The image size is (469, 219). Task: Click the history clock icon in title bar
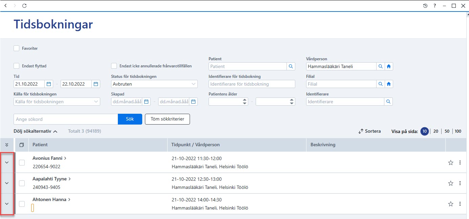[x=425, y=6]
